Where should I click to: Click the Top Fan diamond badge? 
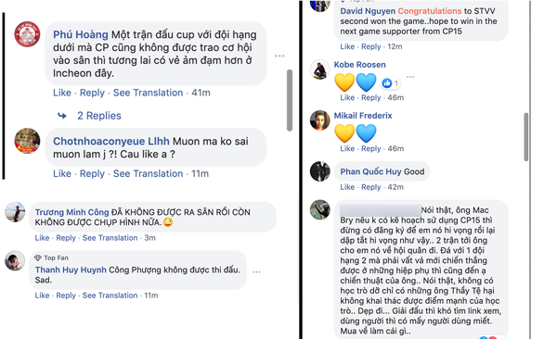38,258
